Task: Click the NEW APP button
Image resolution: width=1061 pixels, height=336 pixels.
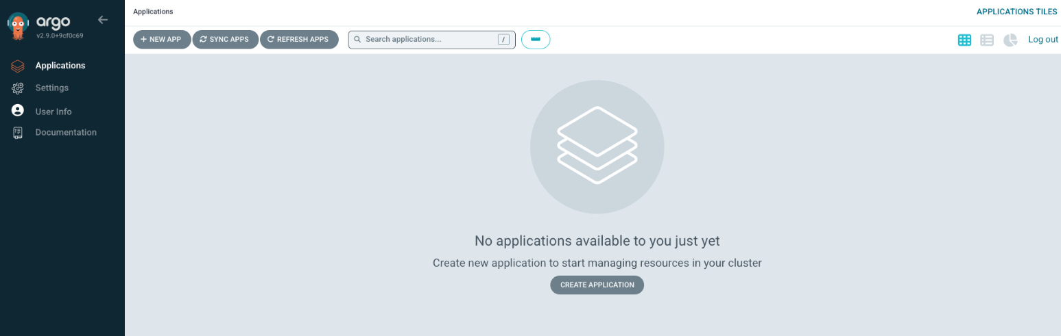Action: pos(161,40)
